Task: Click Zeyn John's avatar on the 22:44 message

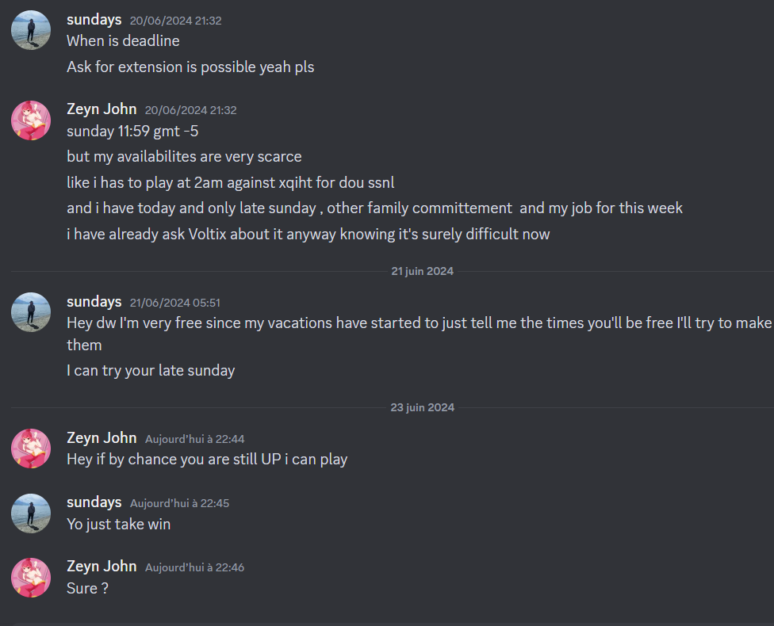Action: coord(31,449)
